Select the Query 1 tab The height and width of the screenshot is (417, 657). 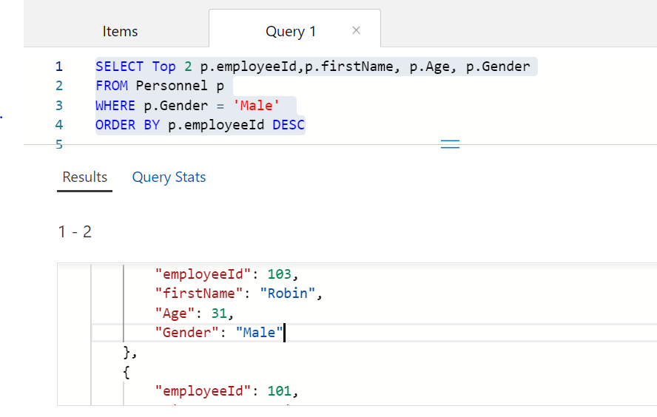(x=290, y=31)
